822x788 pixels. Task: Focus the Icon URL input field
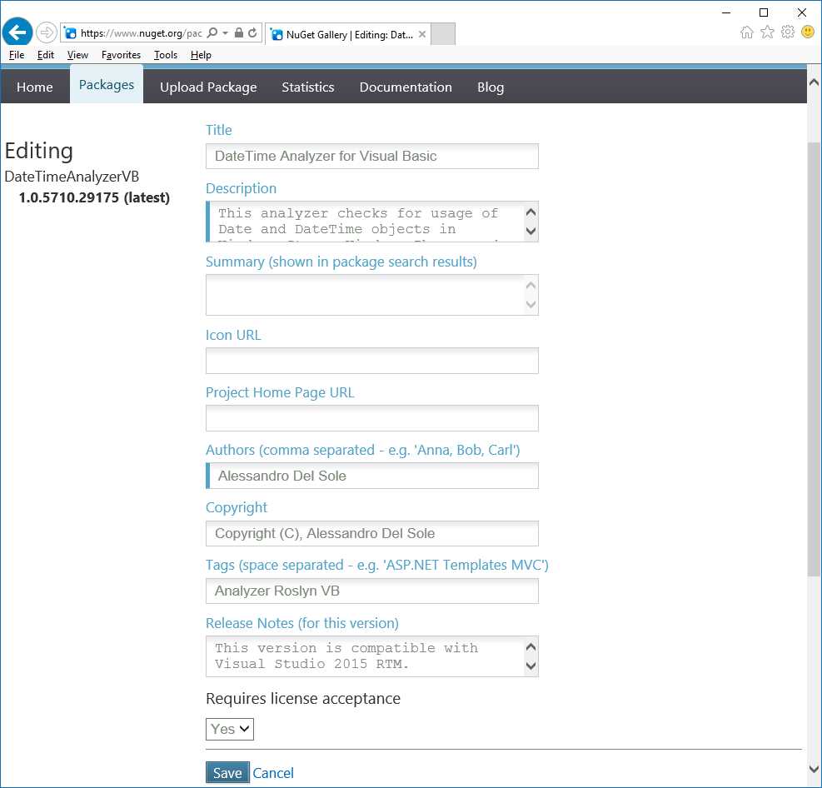371,361
